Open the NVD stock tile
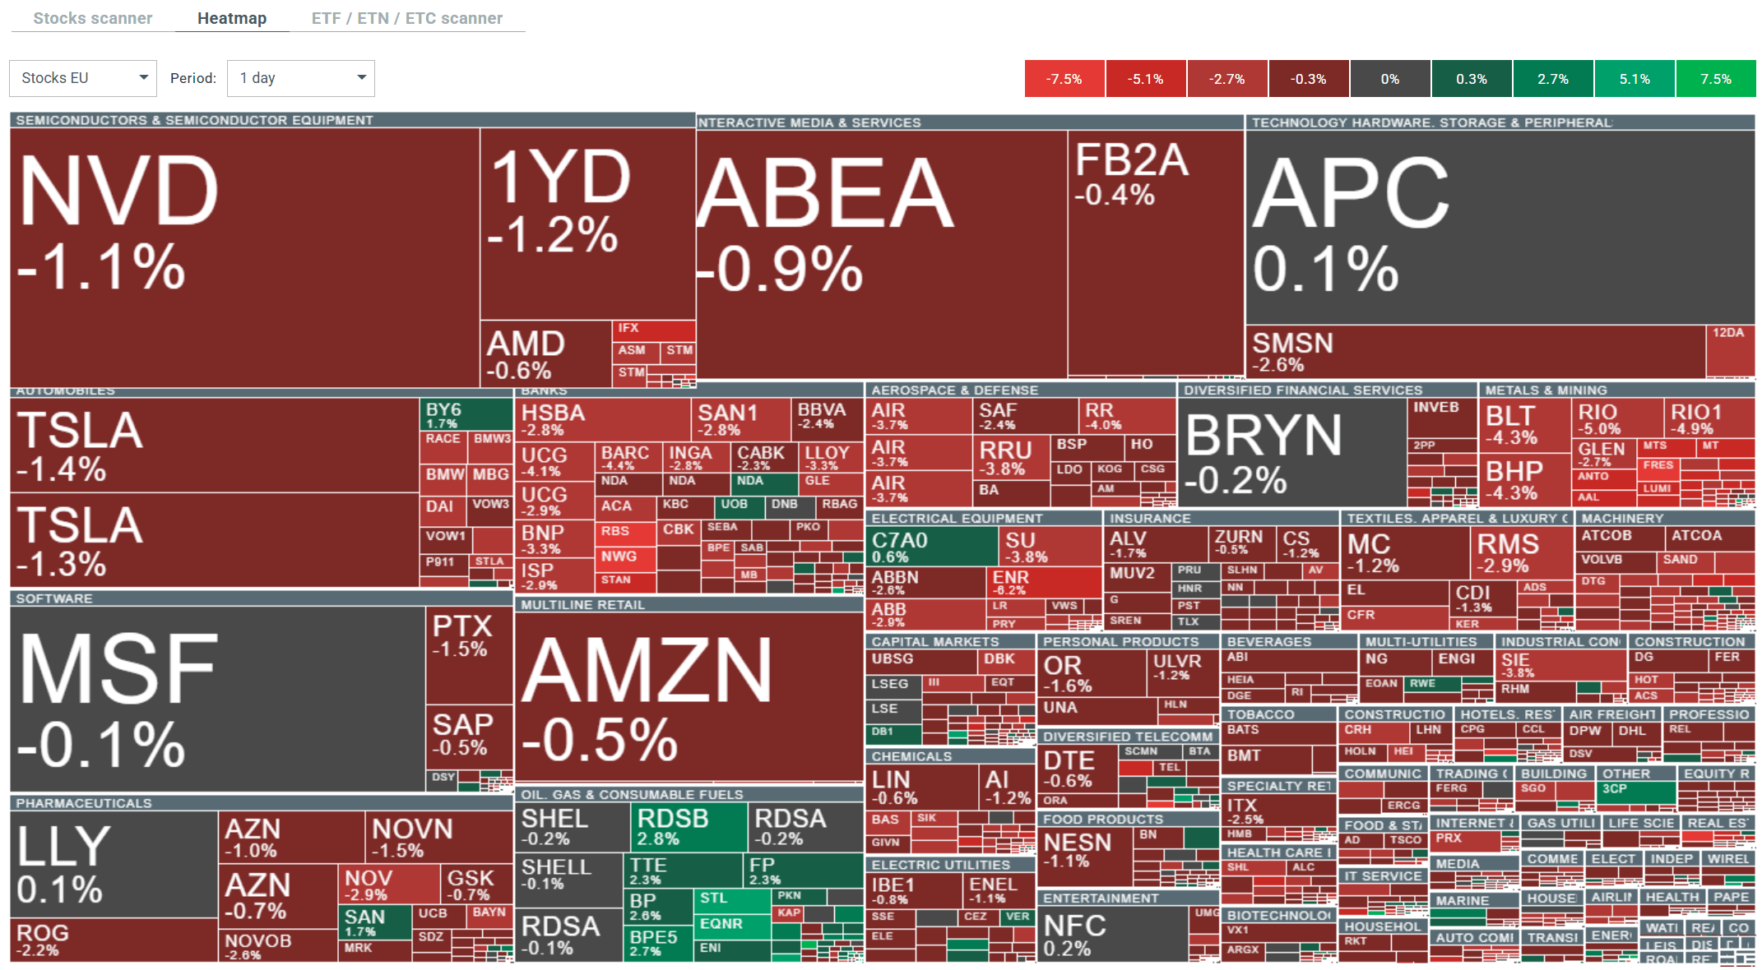The height and width of the screenshot is (970, 1762). 244,256
